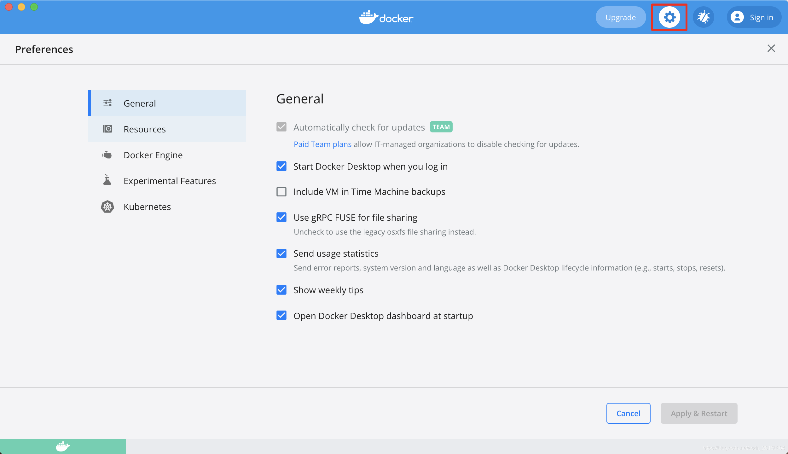
Task: Select the Kubernetes sidebar icon
Action: point(106,207)
